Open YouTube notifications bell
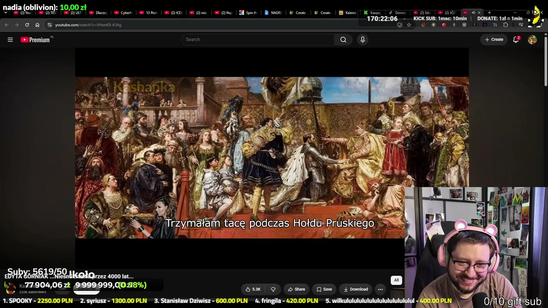Viewport: 548px width, 308px height. [516, 39]
